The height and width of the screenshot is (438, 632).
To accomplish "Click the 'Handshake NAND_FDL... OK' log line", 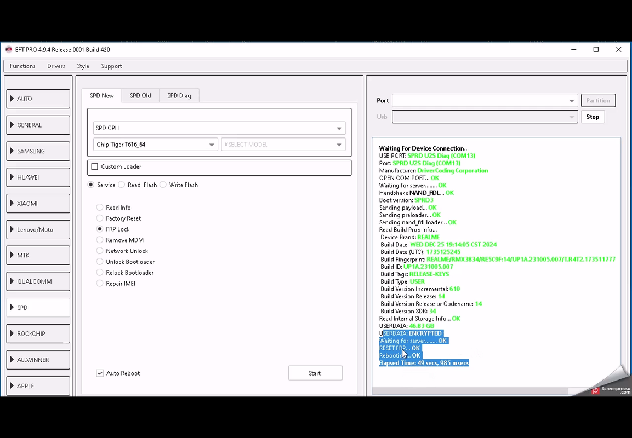I will click(x=417, y=193).
